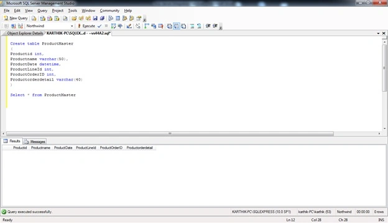
Task: Specify Values for Template Parameters
Action: point(138,26)
